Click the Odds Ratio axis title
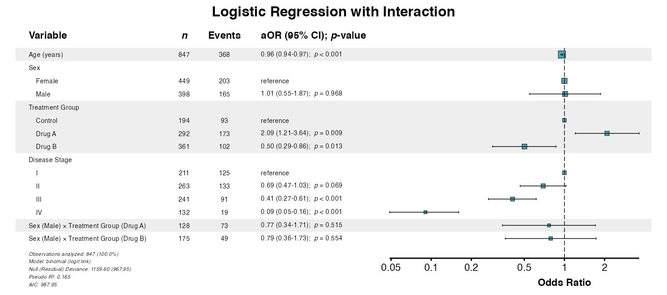 tap(564, 283)
